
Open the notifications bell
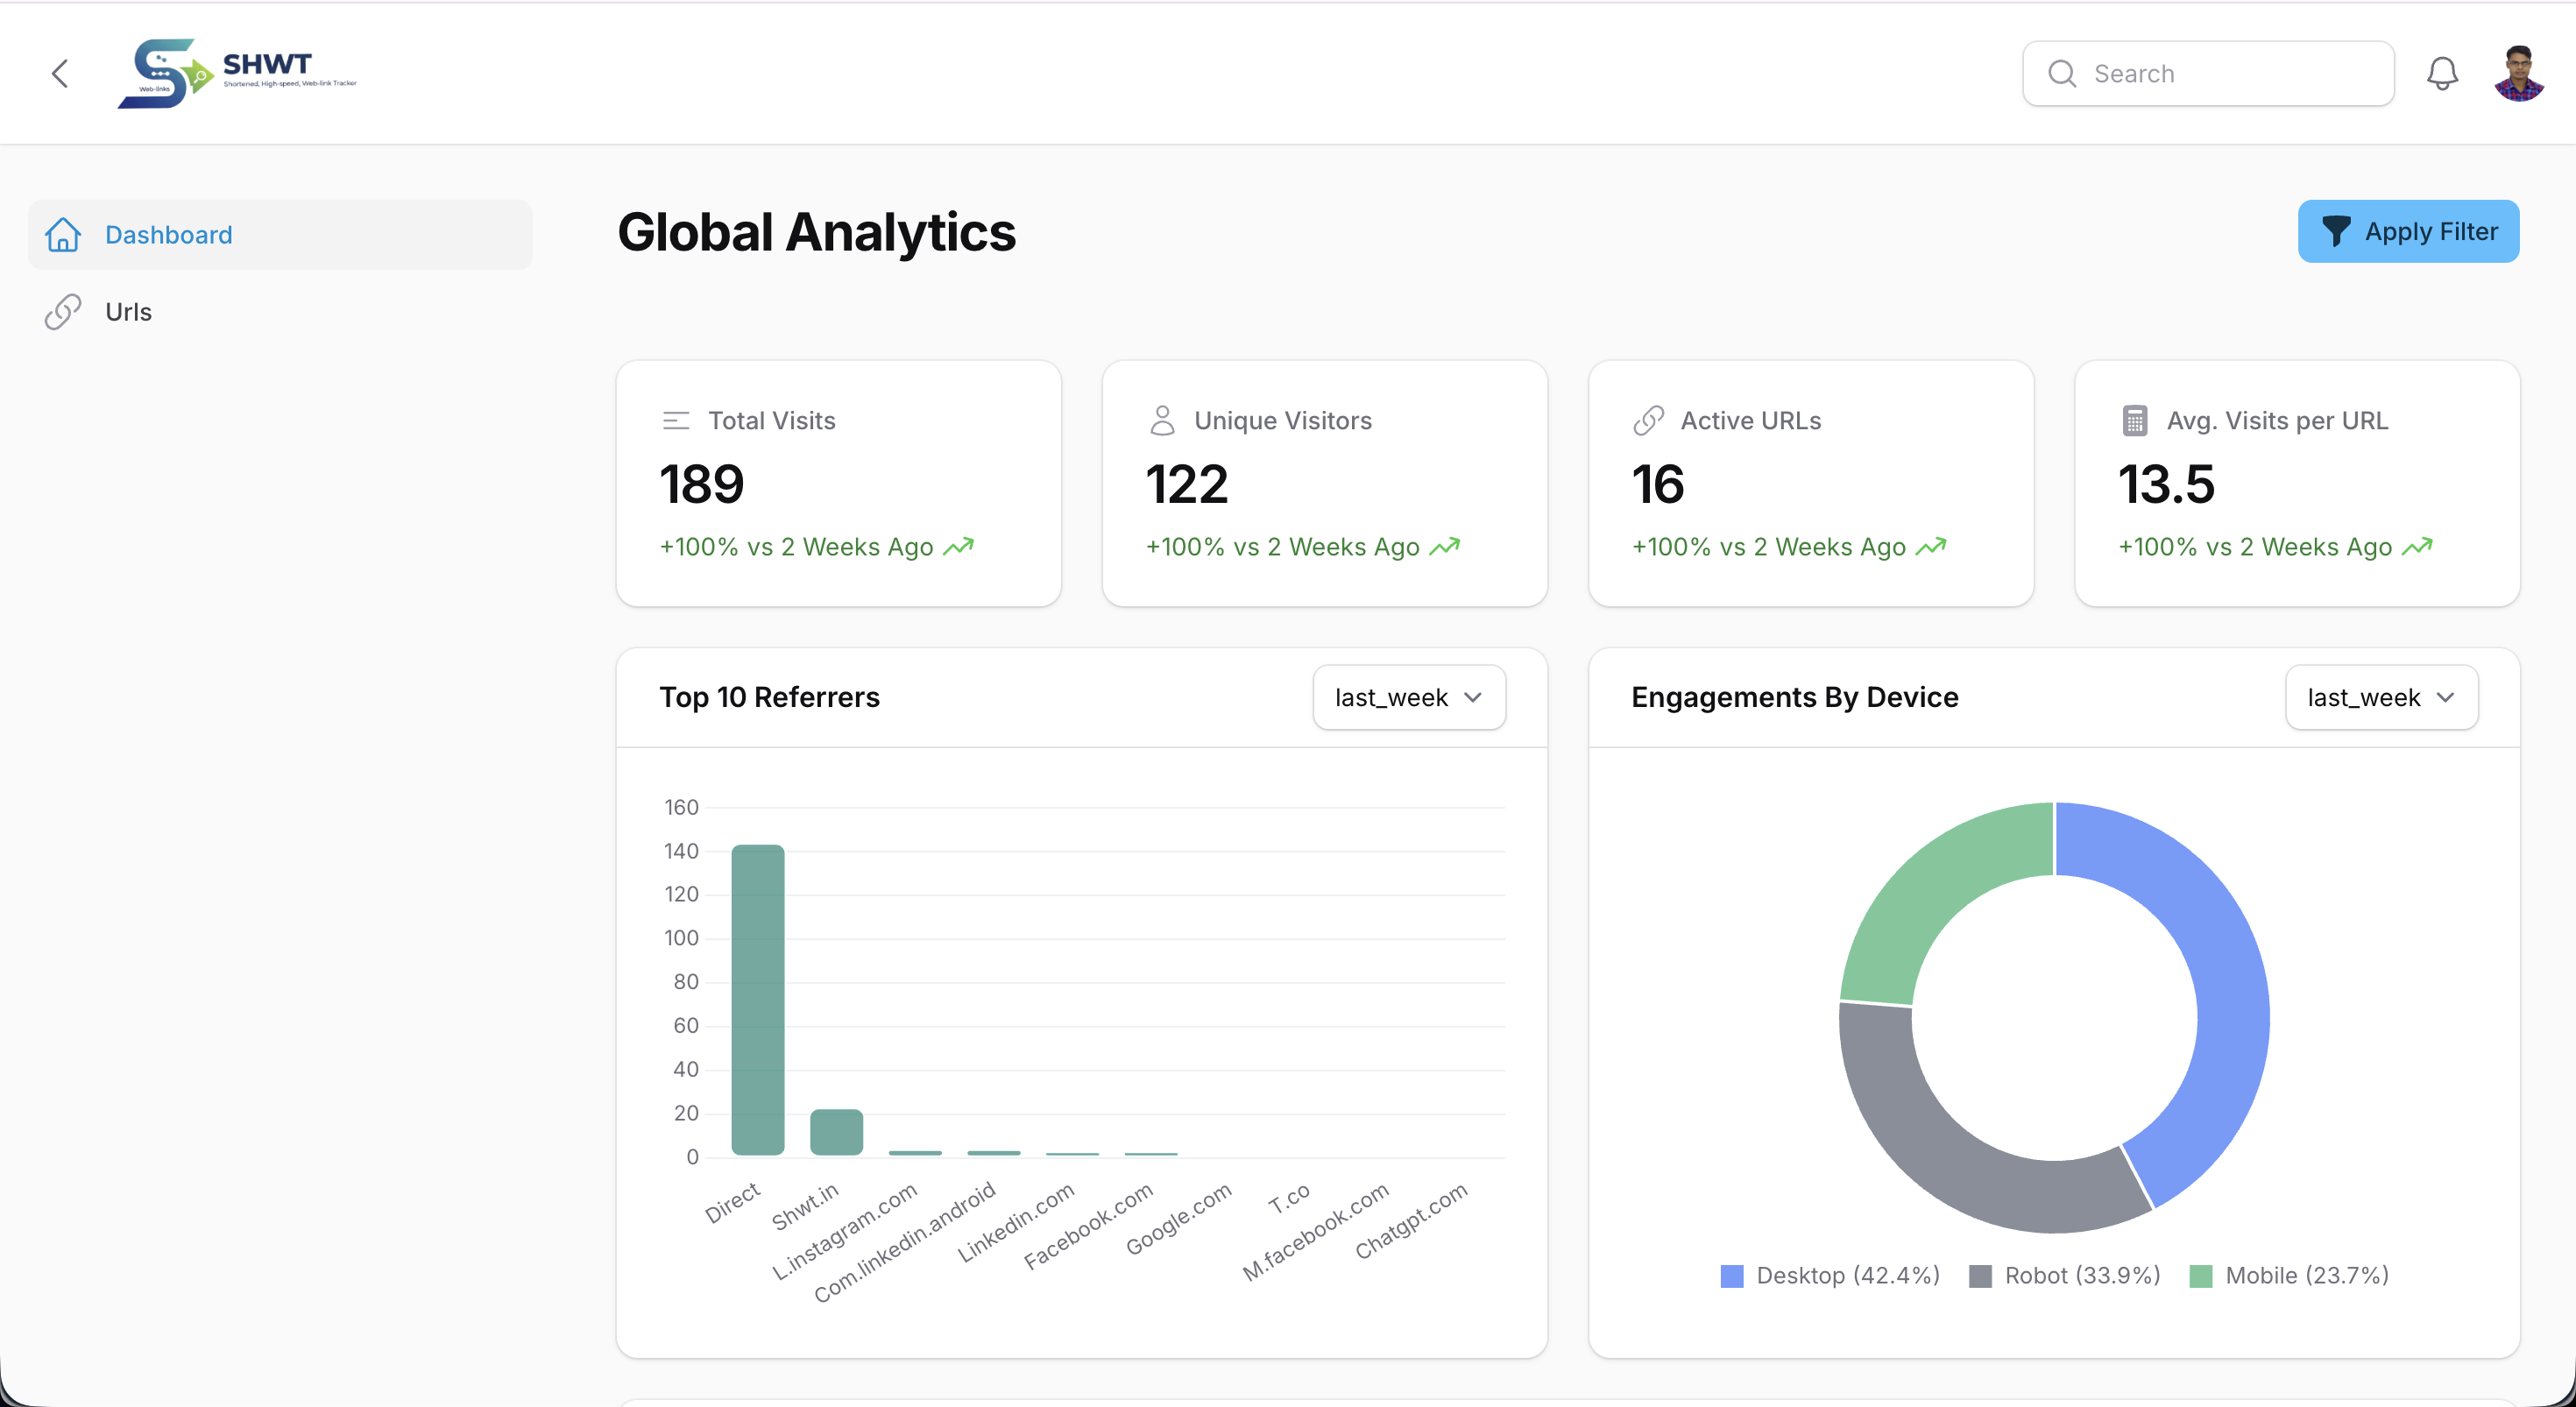click(x=2442, y=73)
